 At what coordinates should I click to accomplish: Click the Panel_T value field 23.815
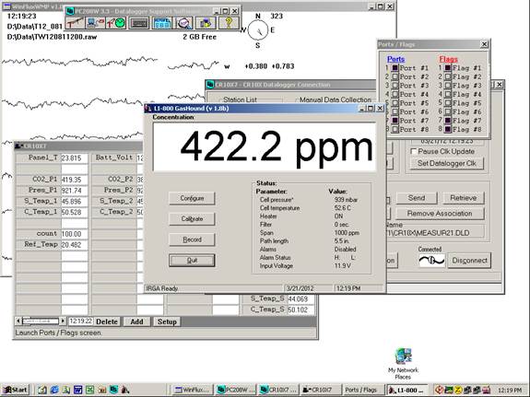[x=74, y=158]
